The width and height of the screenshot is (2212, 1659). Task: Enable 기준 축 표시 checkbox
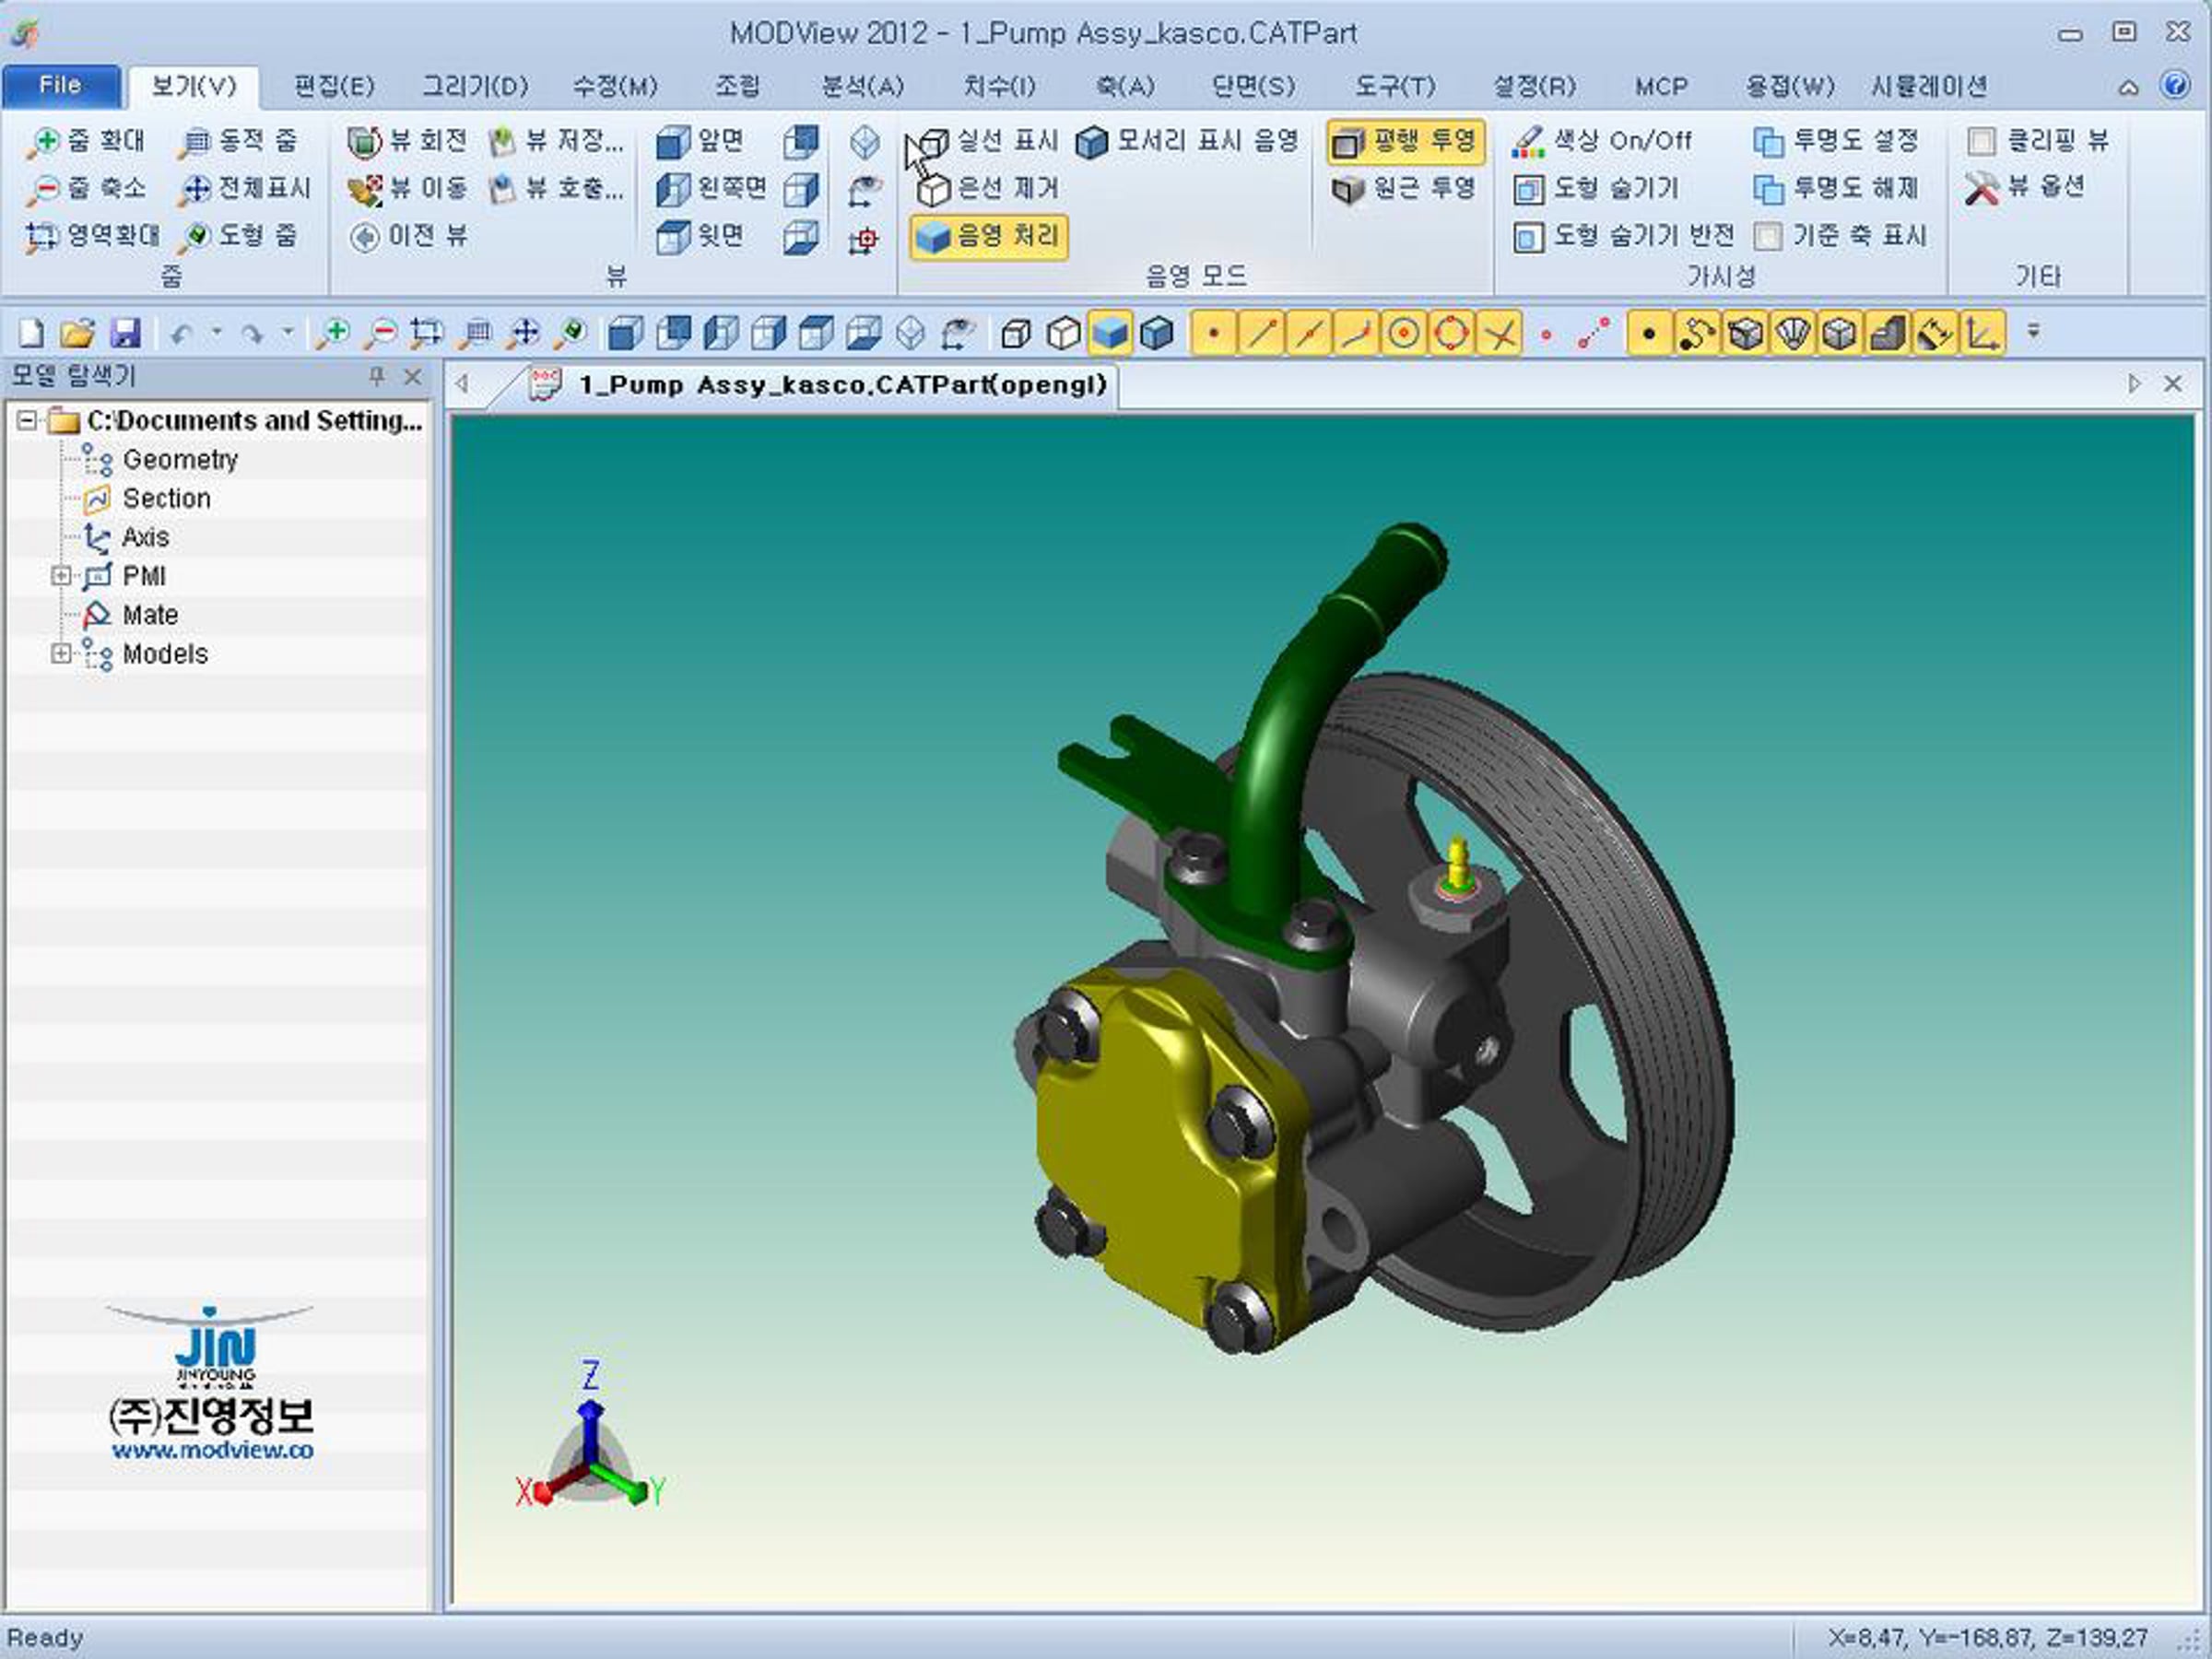click(x=1768, y=237)
